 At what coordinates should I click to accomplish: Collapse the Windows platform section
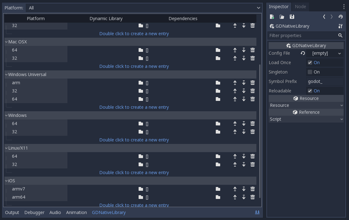(6, 115)
